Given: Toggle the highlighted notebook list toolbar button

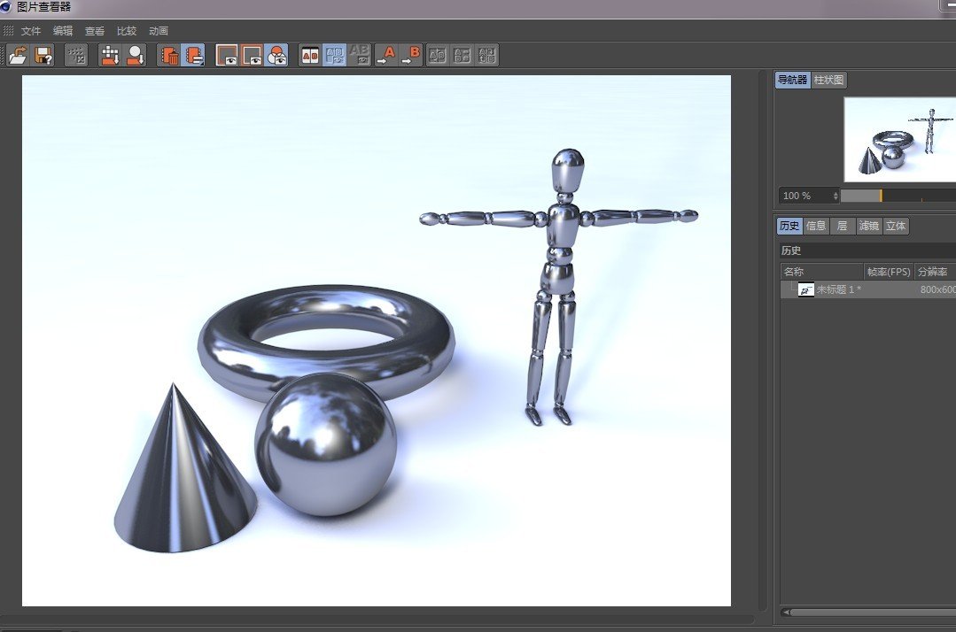Looking at the screenshot, I should [193, 56].
